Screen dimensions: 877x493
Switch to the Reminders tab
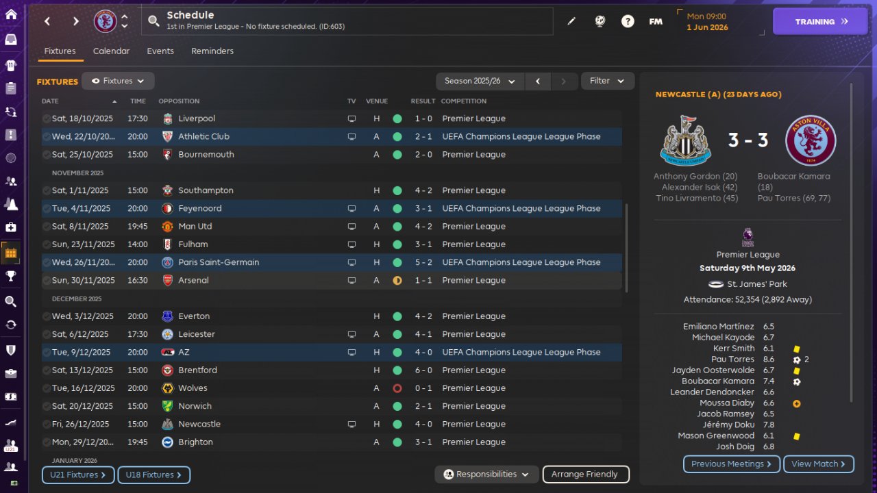[x=212, y=51]
